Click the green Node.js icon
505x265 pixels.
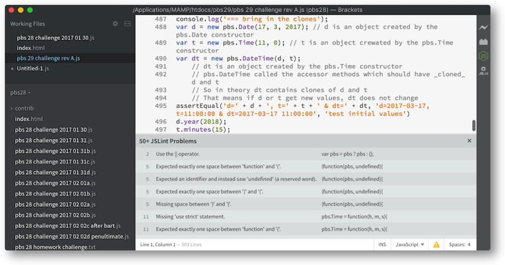[484, 57]
